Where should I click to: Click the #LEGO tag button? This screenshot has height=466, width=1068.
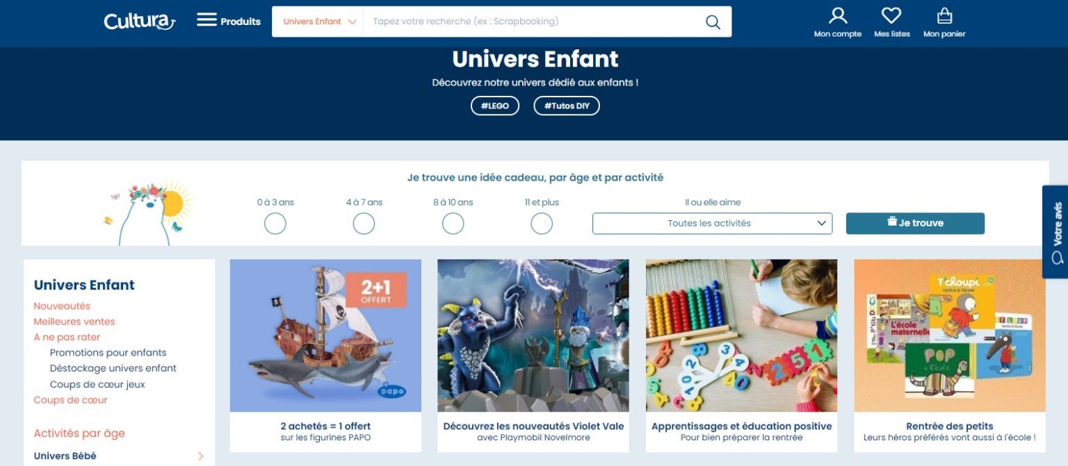(x=495, y=106)
